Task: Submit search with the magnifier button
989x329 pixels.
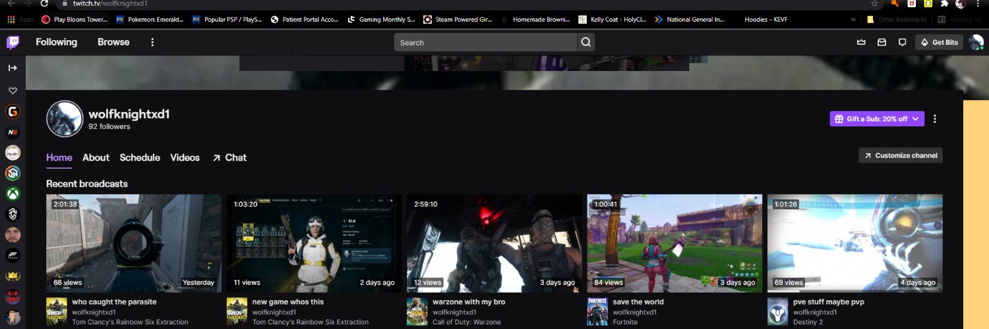Action: pos(585,42)
